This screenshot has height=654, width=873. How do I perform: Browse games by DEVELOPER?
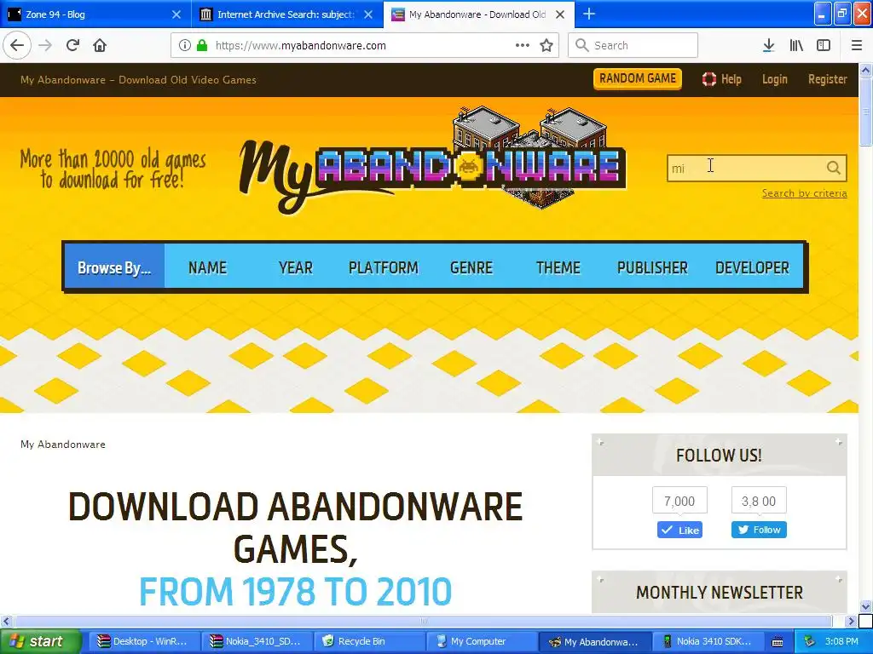tap(752, 267)
